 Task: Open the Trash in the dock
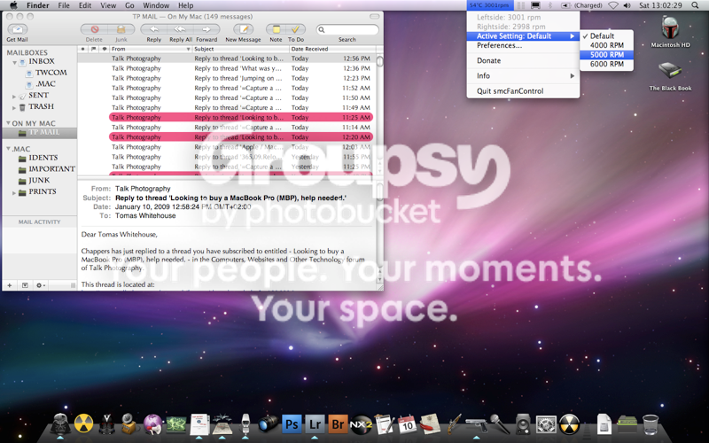click(651, 424)
